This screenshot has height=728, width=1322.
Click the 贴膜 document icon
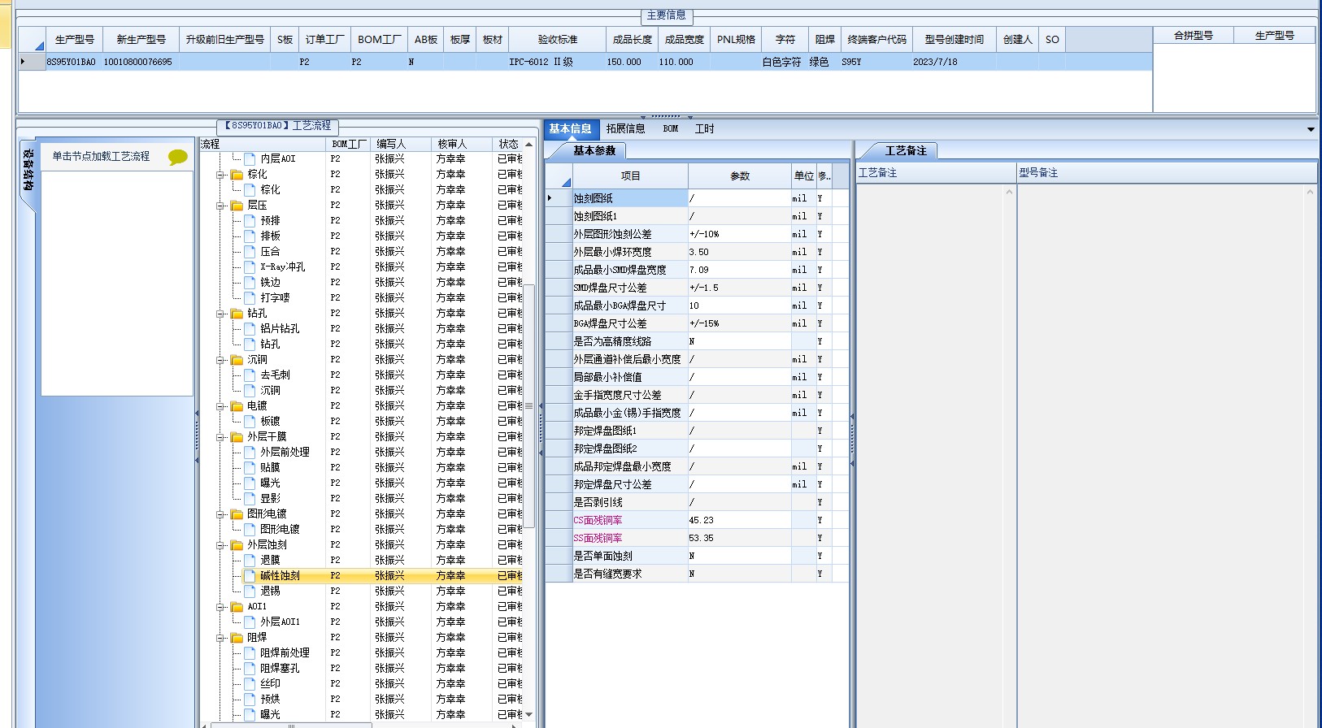tap(250, 467)
